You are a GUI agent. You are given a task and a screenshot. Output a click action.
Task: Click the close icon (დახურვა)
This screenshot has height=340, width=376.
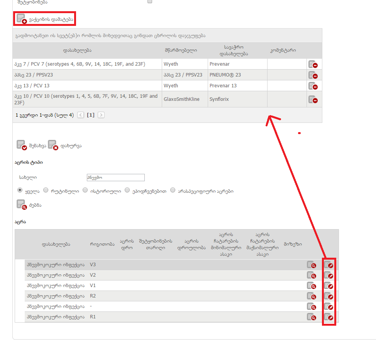53,145
